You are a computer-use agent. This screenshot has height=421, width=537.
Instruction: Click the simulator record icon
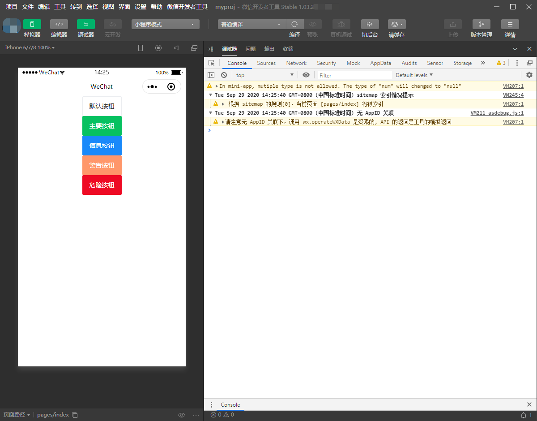[158, 48]
